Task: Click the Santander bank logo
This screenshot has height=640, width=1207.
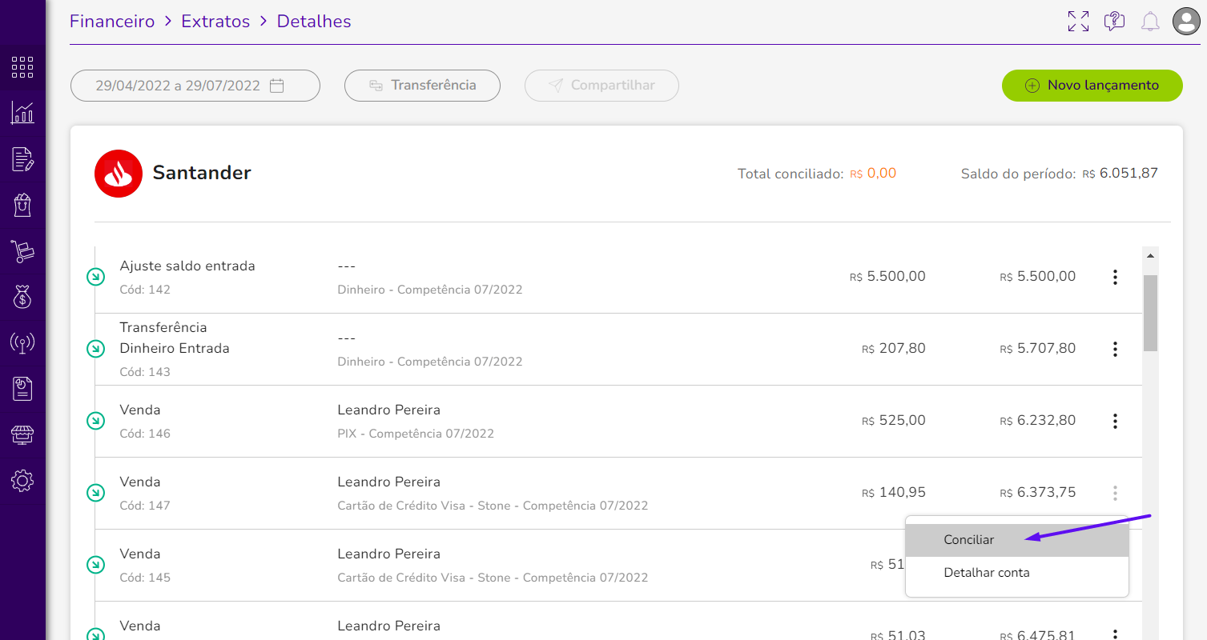Action: tap(119, 173)
